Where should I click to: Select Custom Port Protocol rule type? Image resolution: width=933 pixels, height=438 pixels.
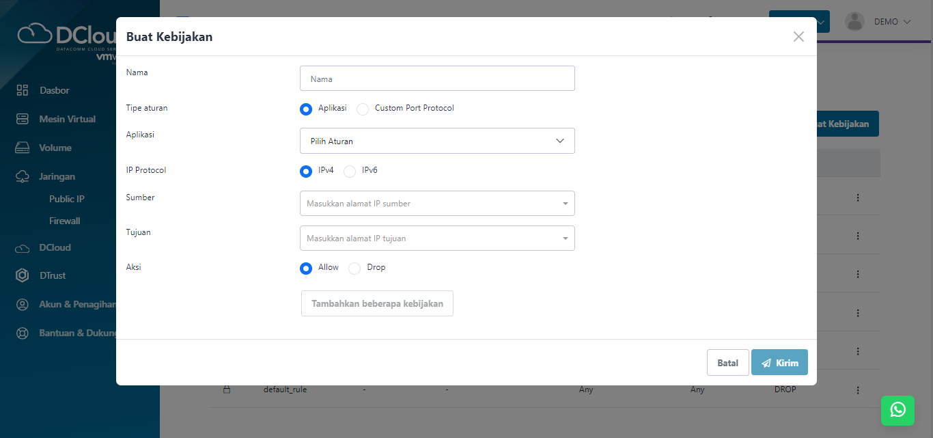tap(363, 109)
